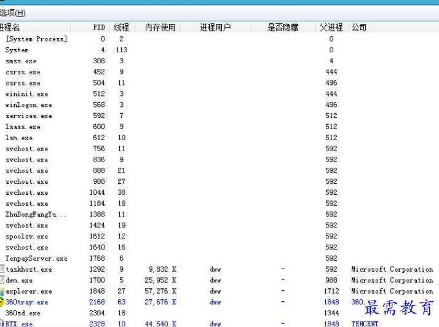Screen dimensions: 439x327
Task: Click the dwm.exe process icon
Action: [2, 280]
